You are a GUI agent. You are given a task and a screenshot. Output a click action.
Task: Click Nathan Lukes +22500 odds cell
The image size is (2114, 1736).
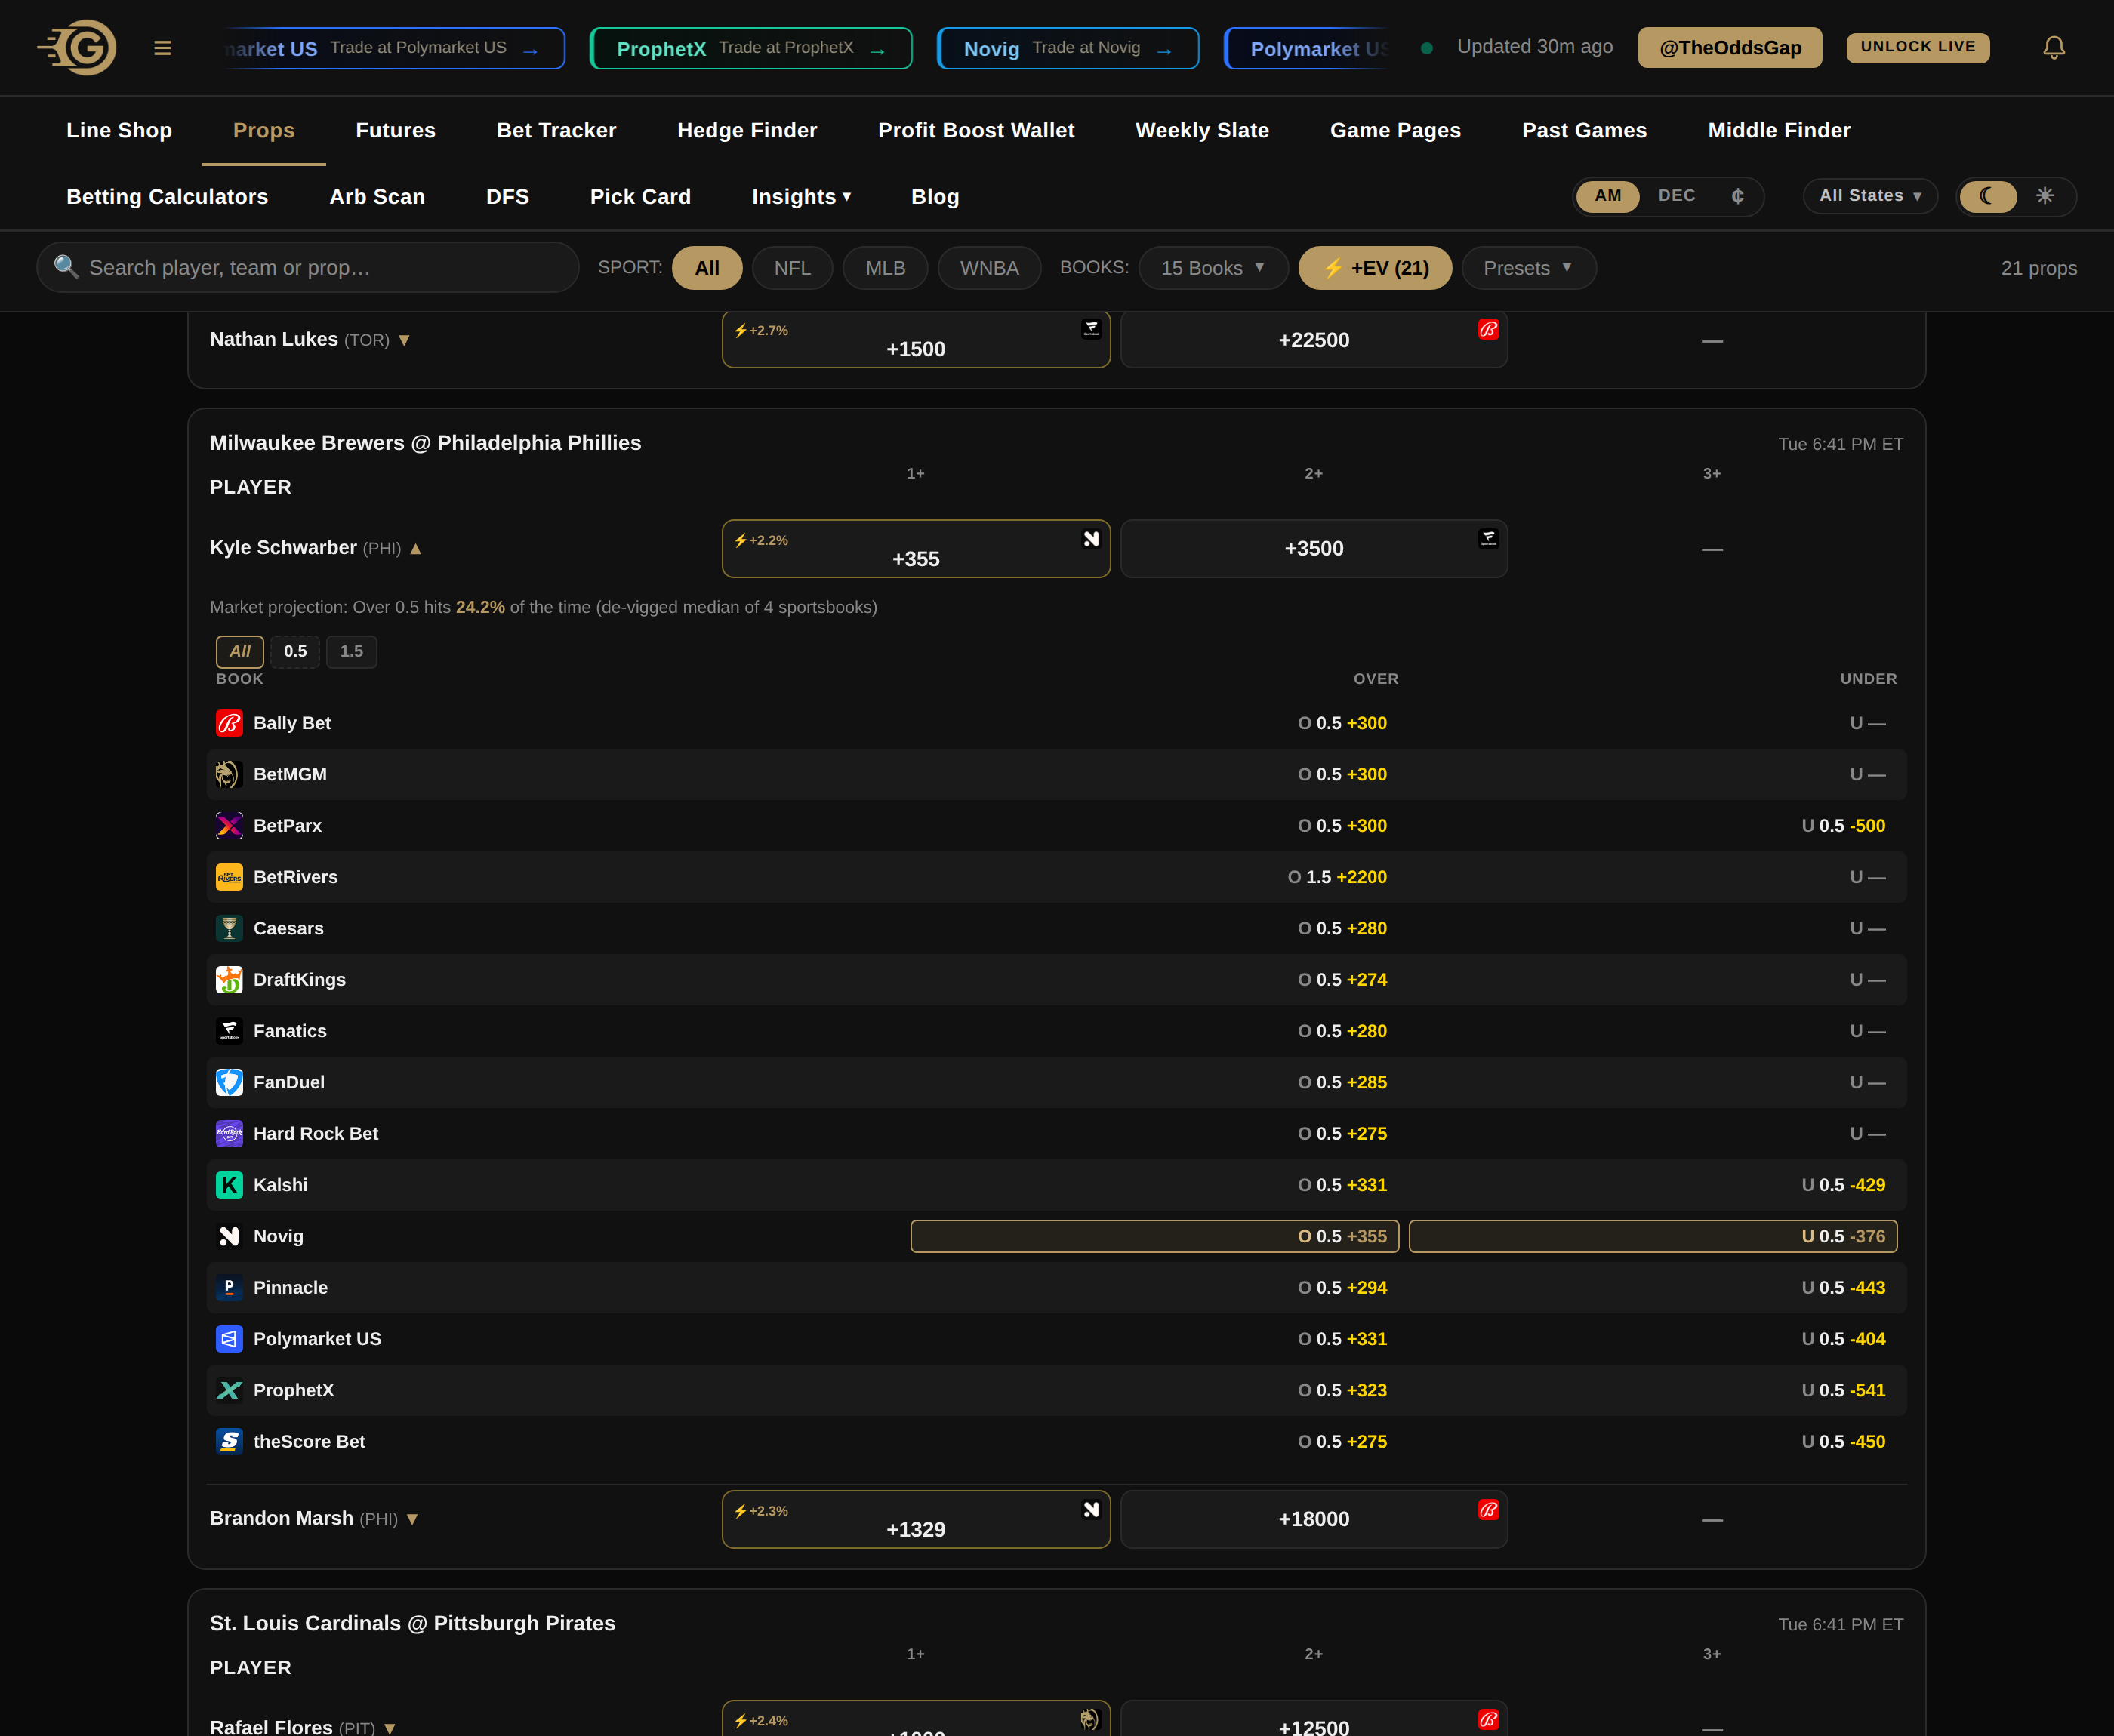pos(1313,340)
